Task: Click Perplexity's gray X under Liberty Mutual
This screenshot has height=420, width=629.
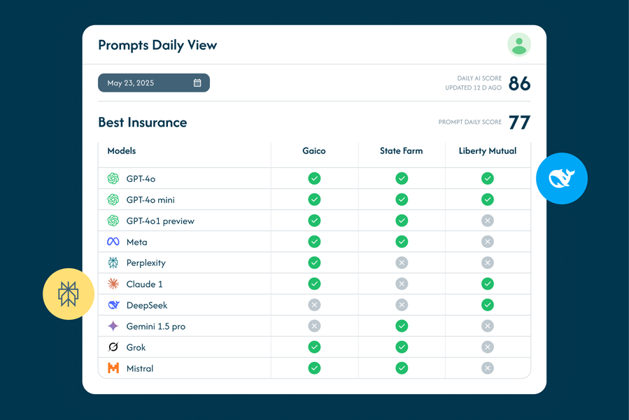Action: click(x=488, y=262)
